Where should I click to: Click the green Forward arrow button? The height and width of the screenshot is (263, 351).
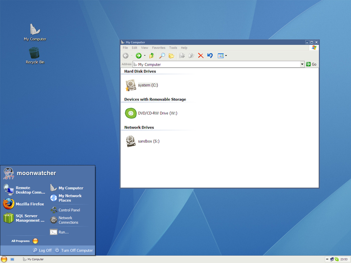click(138, 56)
